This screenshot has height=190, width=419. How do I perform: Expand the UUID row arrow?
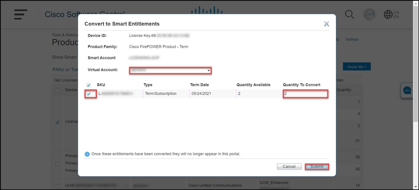(126, 185)
